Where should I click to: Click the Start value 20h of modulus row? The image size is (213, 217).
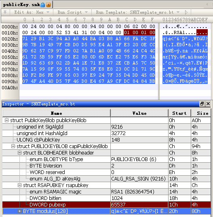pos(179,211)
